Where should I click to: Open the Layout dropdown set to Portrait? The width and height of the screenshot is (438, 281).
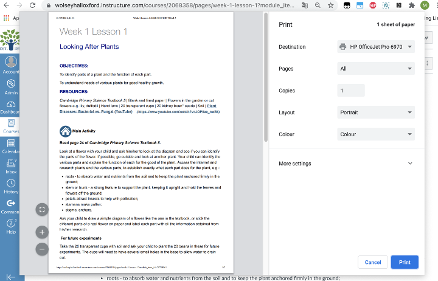click(376, 113)
